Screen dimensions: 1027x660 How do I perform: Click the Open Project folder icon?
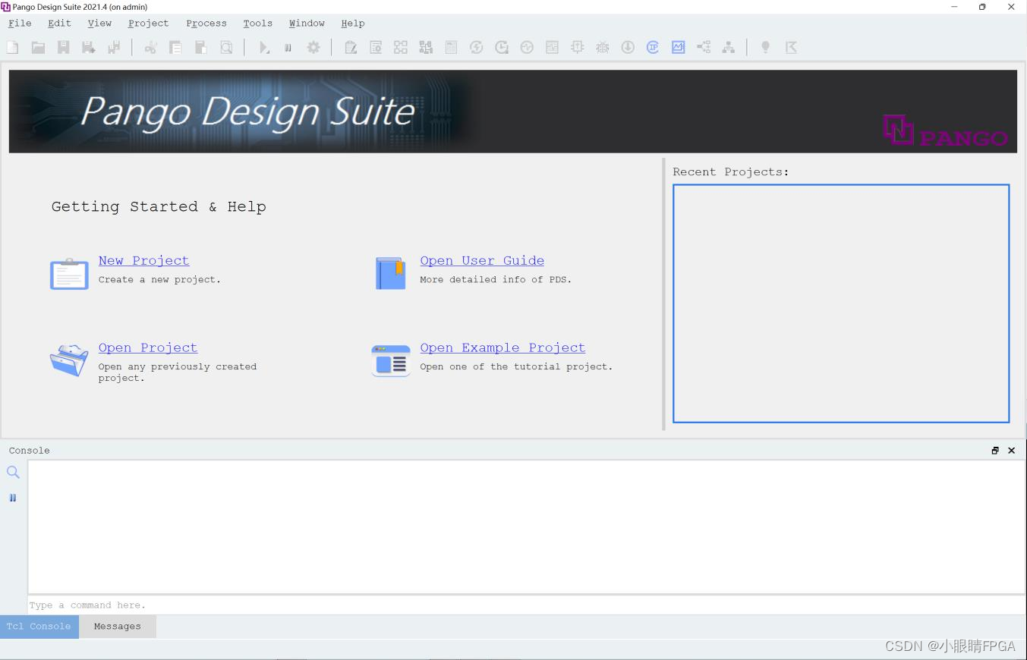tap(69, 360)
